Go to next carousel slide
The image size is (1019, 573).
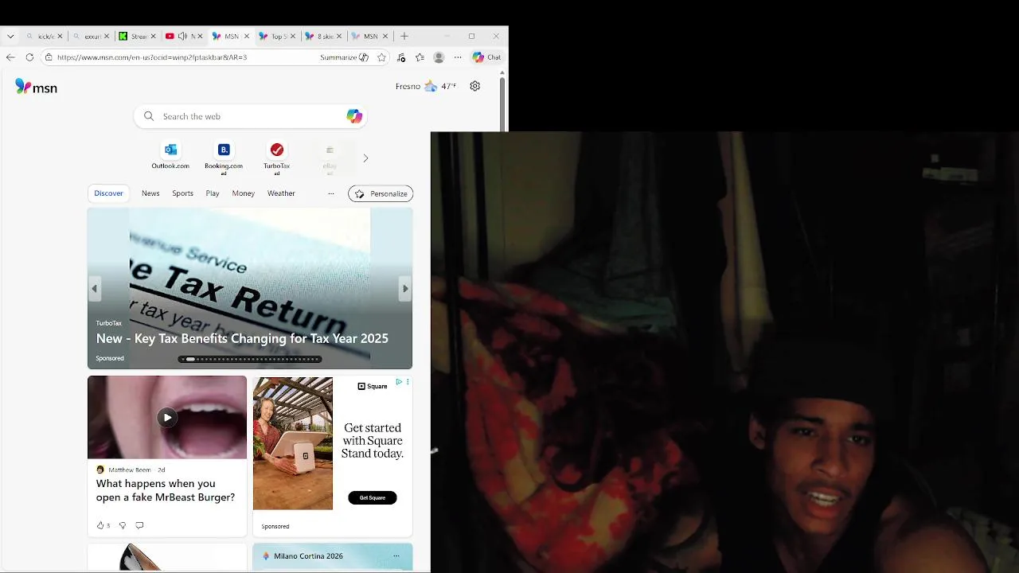(405, 289)
